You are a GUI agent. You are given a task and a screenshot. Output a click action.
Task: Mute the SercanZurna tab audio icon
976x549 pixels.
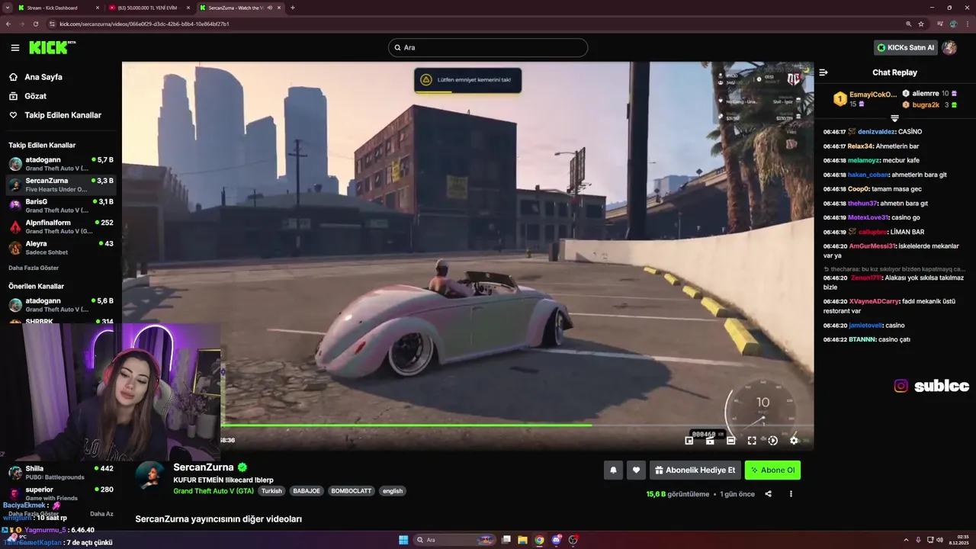tap(270, 8)
